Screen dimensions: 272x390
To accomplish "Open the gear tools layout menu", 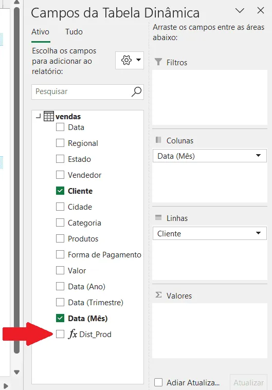I will 130,60.
